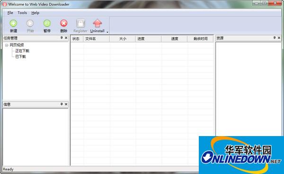Image resolution: width=284 pixels, height=174 pixels.
Task: Close the 任务管理 panel
Action: [66, 38]
